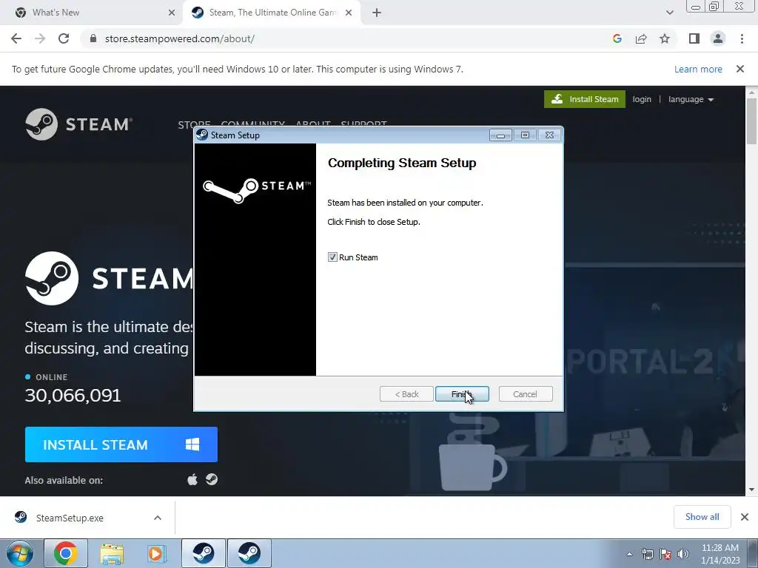Click the green Install Steam button
The image size is (758, 568).
[585, 99]
